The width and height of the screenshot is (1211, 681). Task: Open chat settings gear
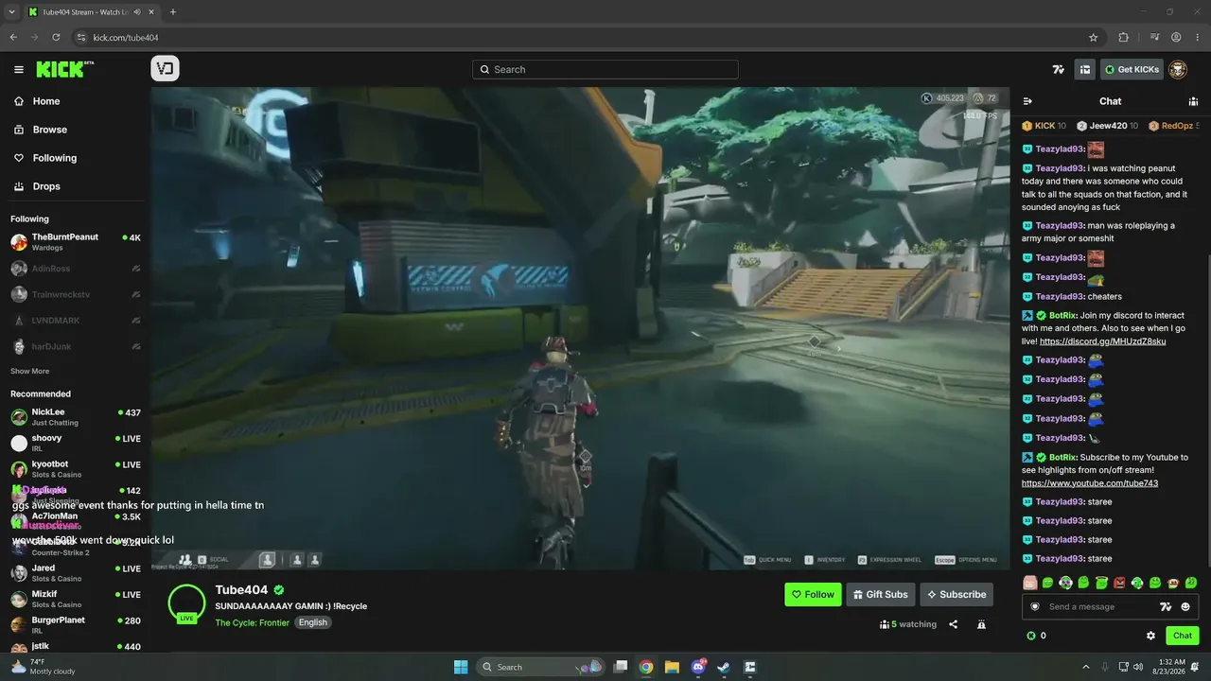pos(1151,636)
